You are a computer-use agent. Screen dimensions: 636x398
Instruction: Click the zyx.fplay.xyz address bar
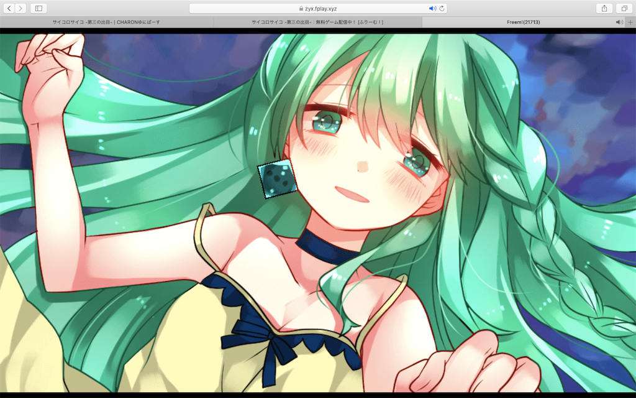[x=318, y=8]
